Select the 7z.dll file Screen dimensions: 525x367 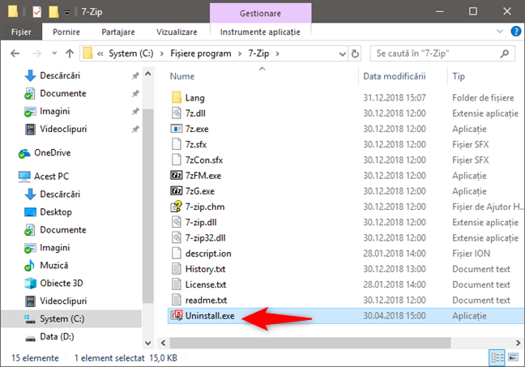195,113
